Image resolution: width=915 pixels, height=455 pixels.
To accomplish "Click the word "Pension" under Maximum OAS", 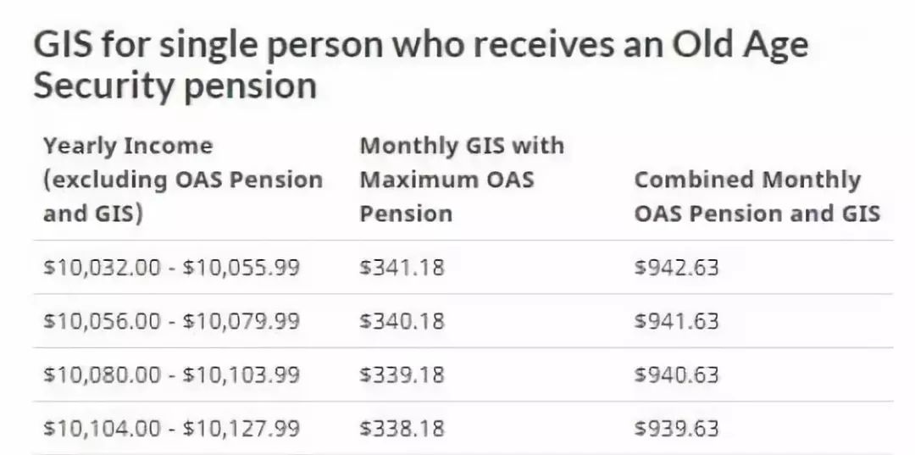I will [406, 214].
